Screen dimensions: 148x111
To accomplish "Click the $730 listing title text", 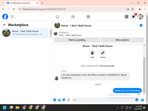I will (70, 35).
